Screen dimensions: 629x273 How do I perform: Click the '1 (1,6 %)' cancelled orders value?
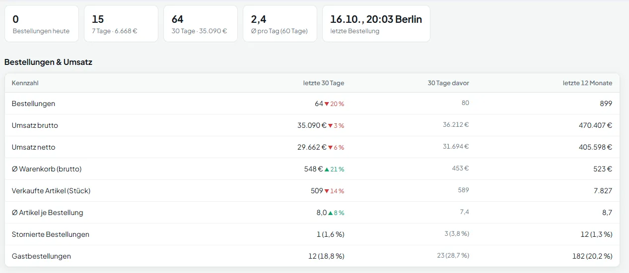point(331,234)
